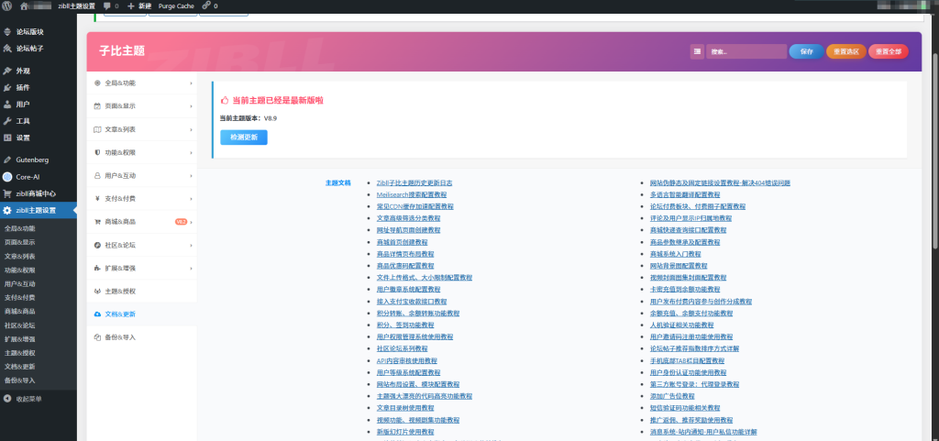Expand 商城&商品 tab chevron in theme panel
Screen dimensions: 939x441
(191, 222)
